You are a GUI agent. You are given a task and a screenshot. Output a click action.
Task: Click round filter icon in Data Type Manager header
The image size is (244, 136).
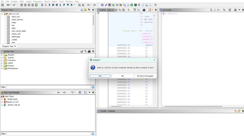click(x=80, y=92)
